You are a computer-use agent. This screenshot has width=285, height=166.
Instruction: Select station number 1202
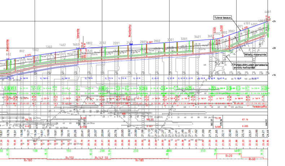(49, 47)
